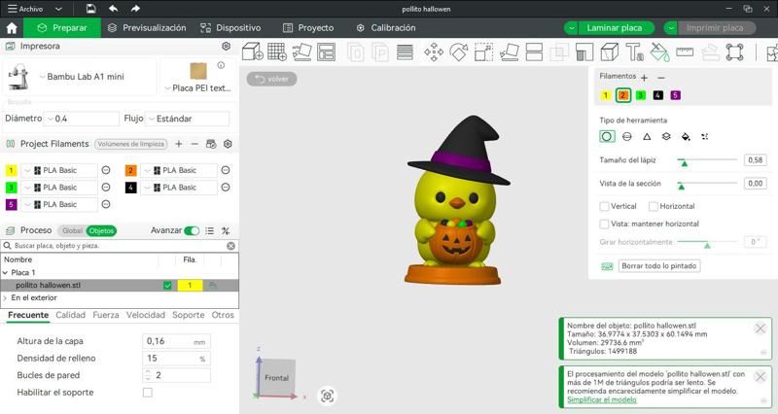Open the Seam painting cube tool
Image resolution: width=778 pixels, height=414 pixels.
click(610, 52)
